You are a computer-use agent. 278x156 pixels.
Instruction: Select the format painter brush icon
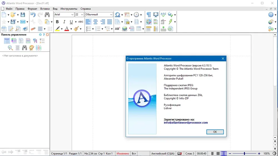76,29
